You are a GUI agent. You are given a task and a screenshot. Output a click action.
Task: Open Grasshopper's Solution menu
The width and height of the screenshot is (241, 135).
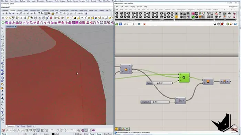click(x=139, y=7)
